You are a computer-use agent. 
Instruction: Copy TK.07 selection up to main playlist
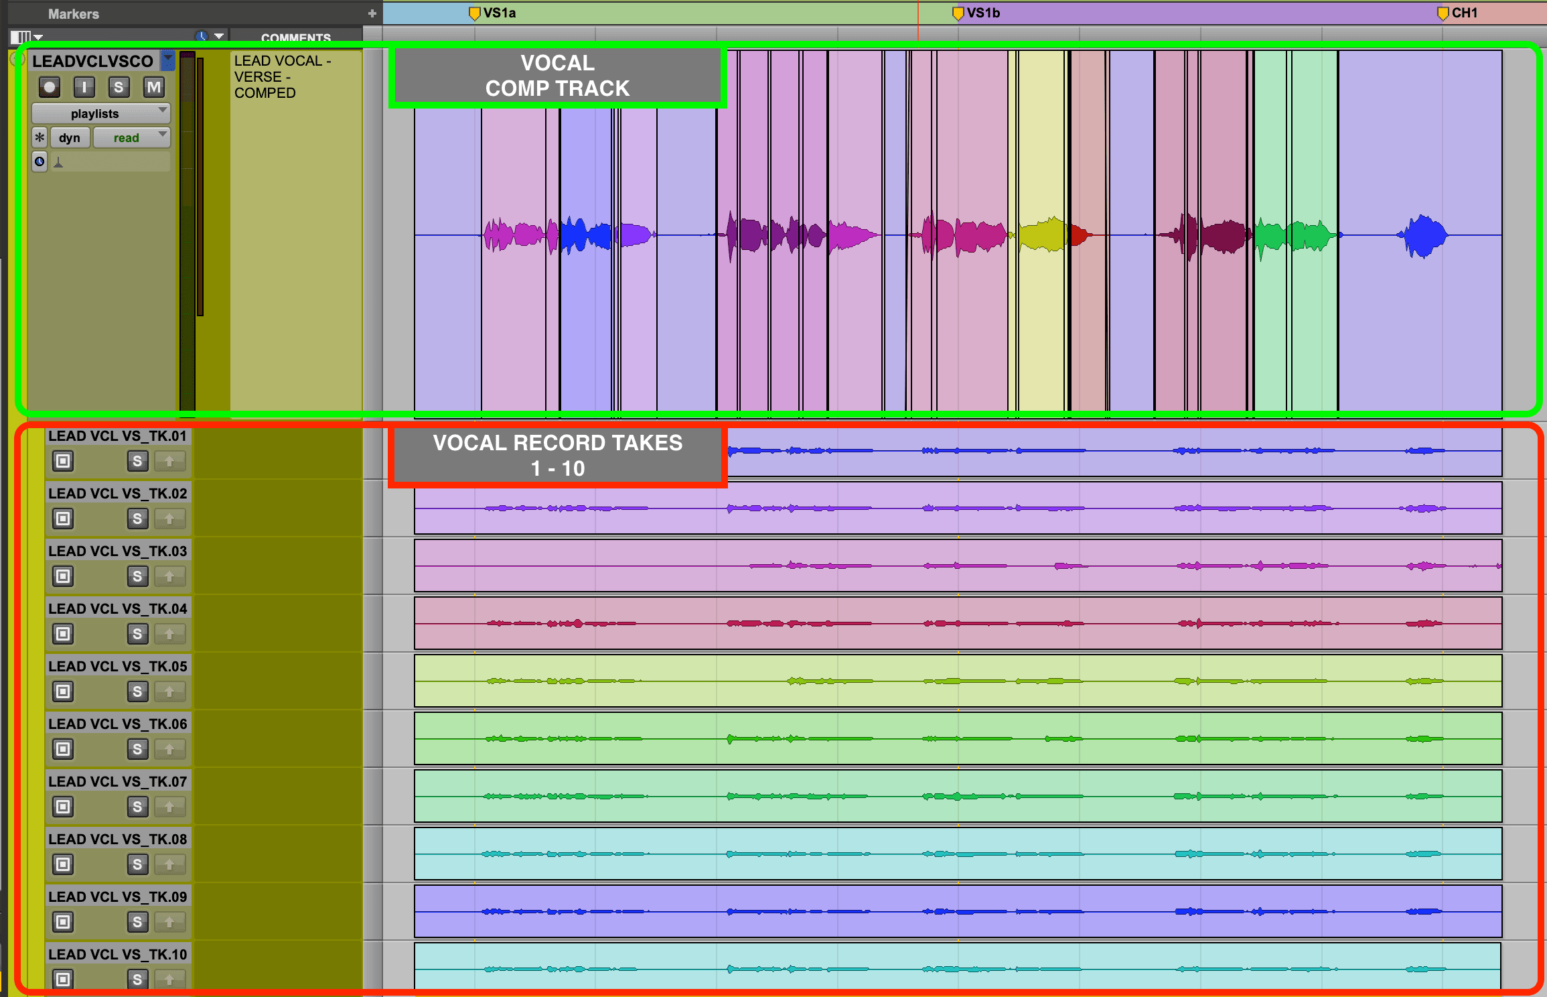point(169,807)
